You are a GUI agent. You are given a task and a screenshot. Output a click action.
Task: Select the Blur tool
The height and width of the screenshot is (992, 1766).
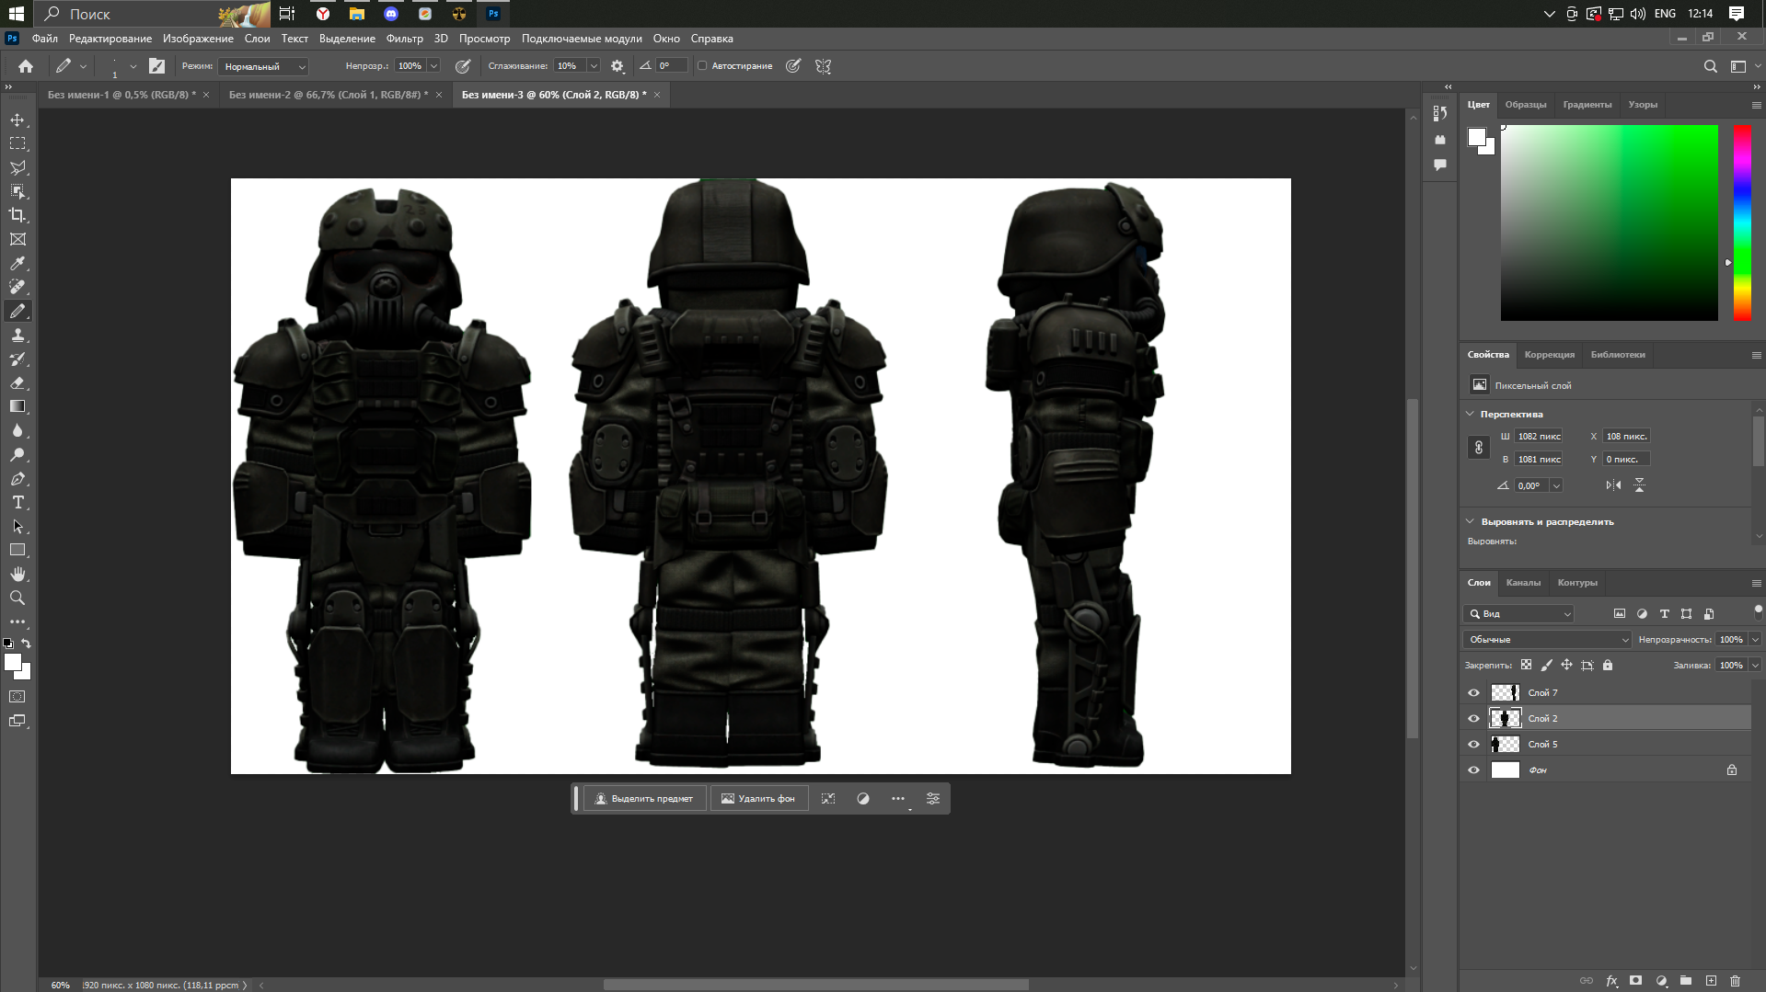click(x=17, y=431)
